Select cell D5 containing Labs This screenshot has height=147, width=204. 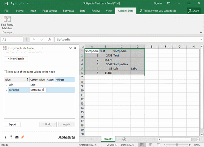click(x=137, y=69)
